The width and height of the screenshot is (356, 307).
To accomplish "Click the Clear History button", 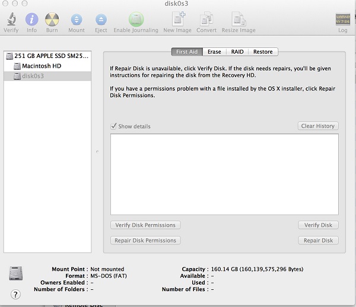I will tap(318, 126).
